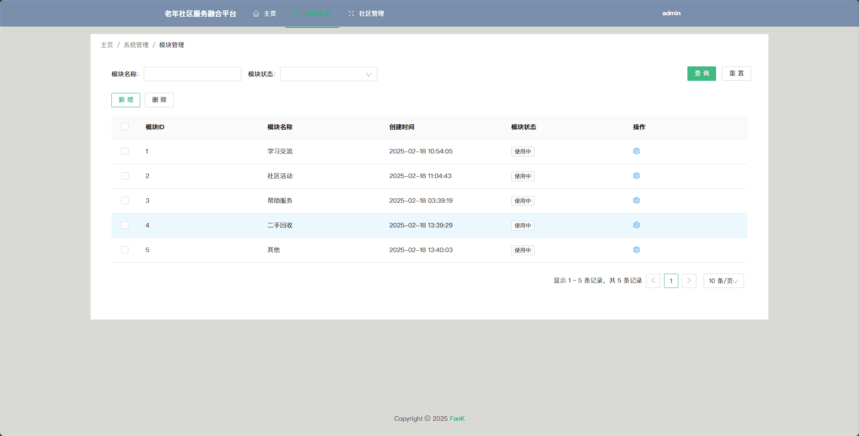Image resolution: width=859 pixels, height=436 pixels.
Task: Click the 二手回收 module name cell
Action: (280, 225)
